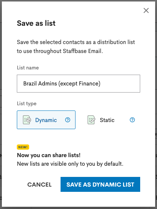Click the Static list pencil document icon
This screenshot has width=157, height=209.
coord(92,120)
